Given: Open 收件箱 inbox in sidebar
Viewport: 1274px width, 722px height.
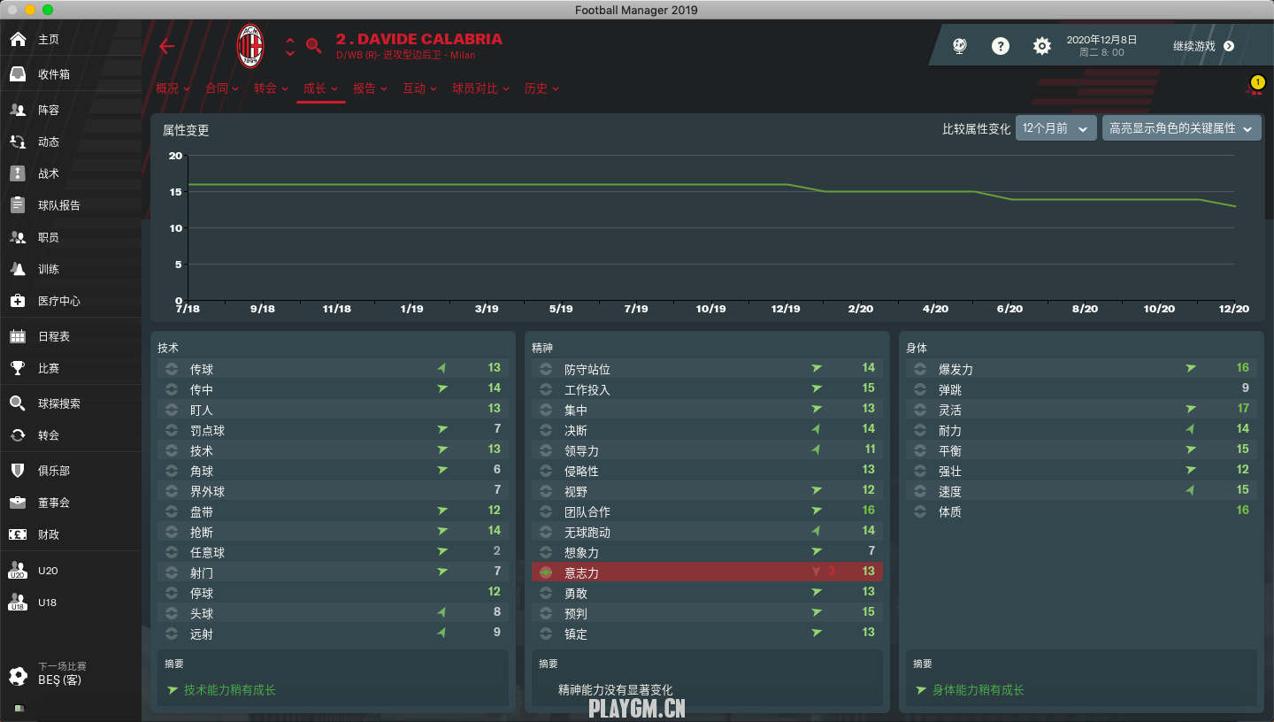Looking at the screenshot, I should click(53, 74).
